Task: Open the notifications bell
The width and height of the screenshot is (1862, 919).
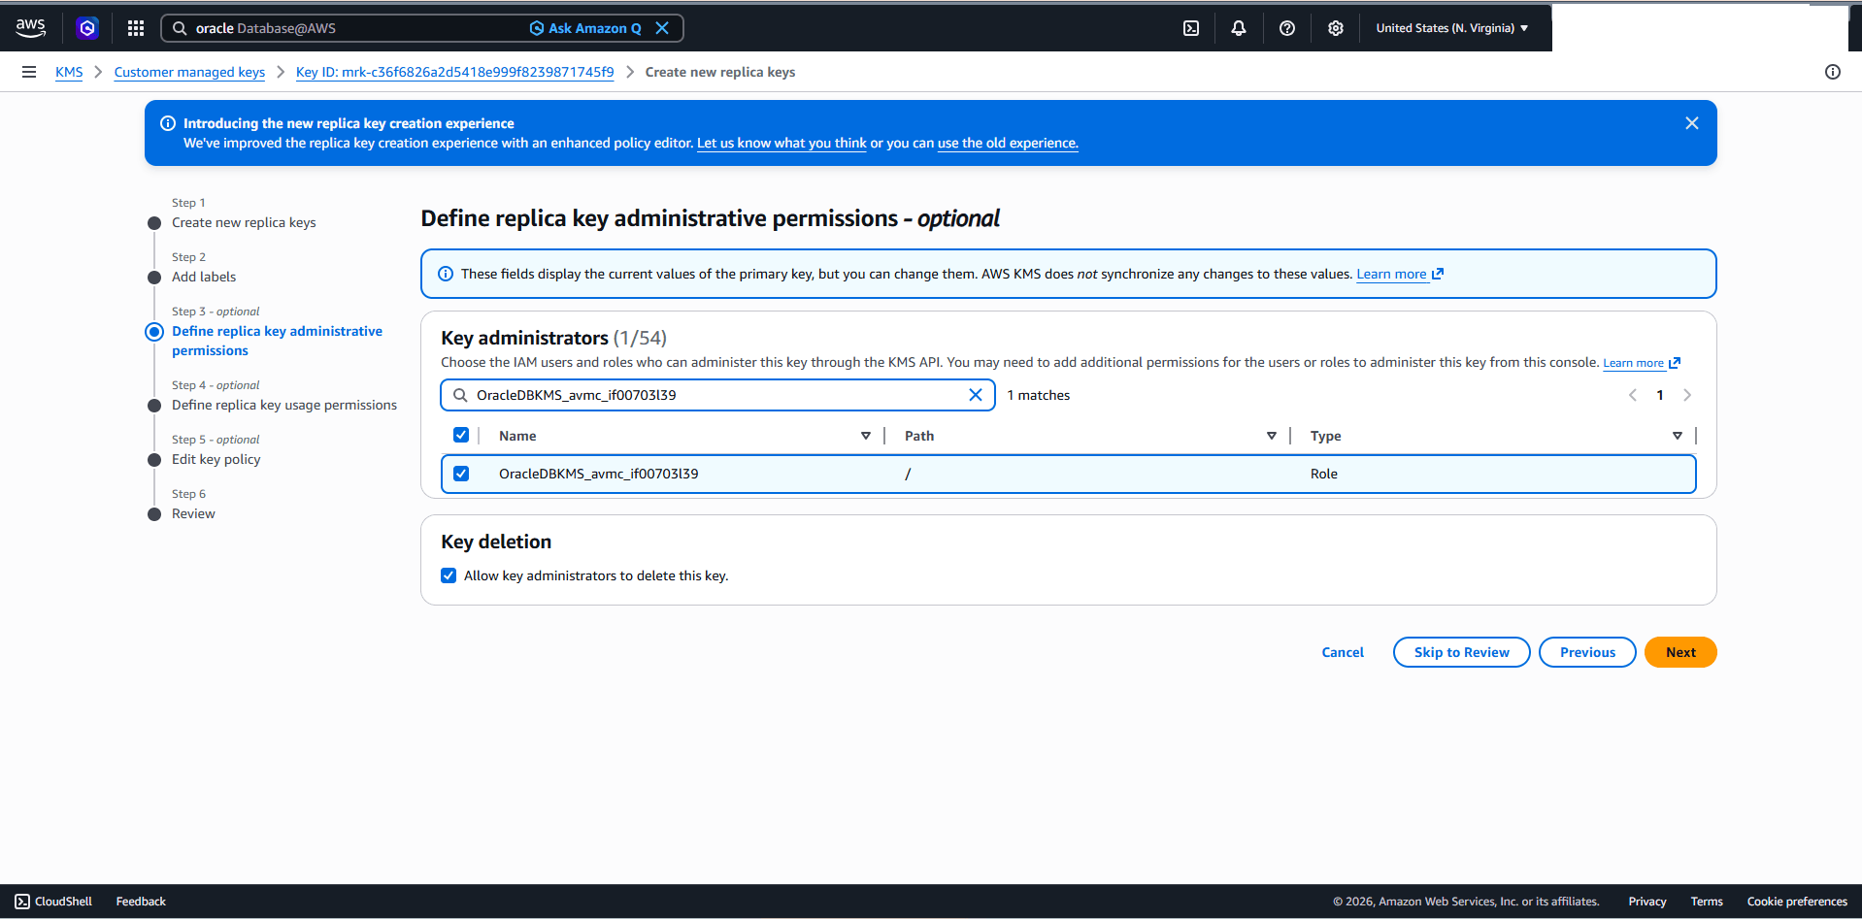Action: coord(1239,28)
